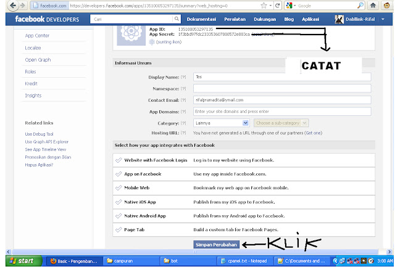The height and width of the screenshot is (267, 395).
Task: Open the Category dropdown showing Lainnya
Action: [x=222, y=123]
